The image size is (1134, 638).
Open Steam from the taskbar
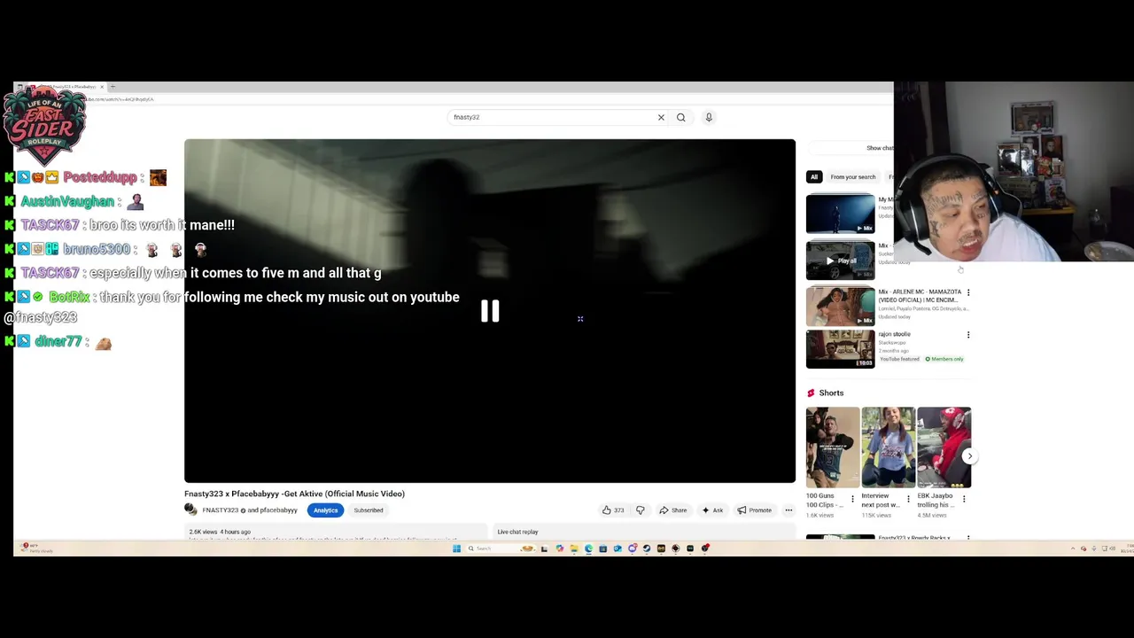coord(647,549)
